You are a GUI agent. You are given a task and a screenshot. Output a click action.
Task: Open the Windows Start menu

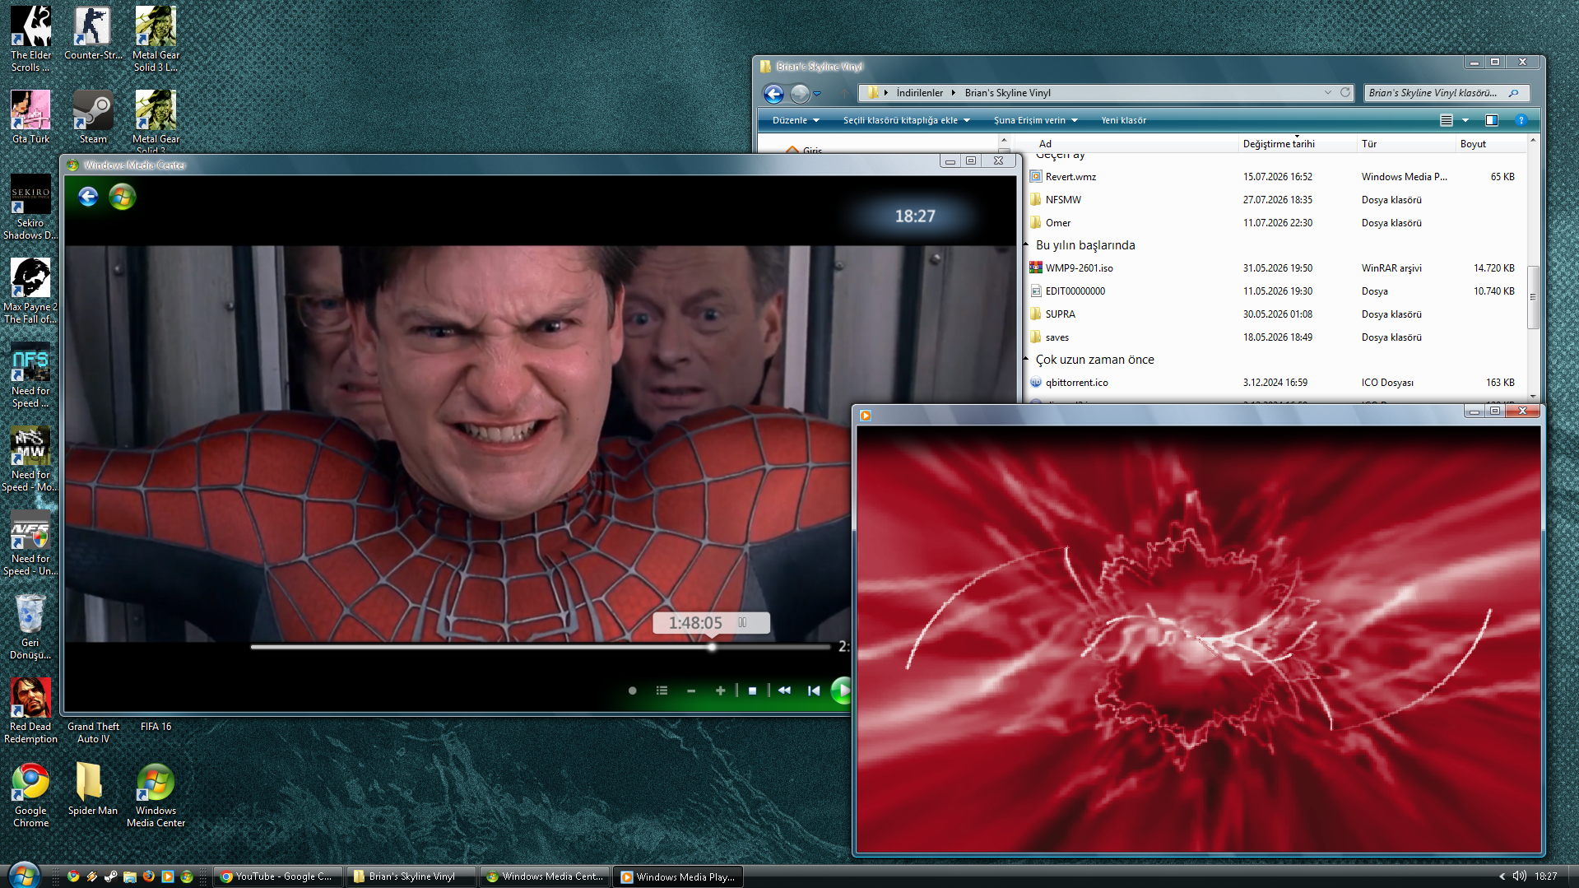click(24, 876)
